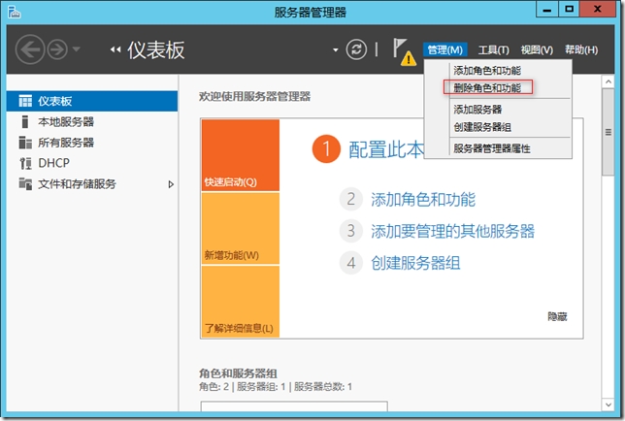Expand 文件和存储服务 submenu arrow
Screen dimensions: 625x421
[171, 184]
